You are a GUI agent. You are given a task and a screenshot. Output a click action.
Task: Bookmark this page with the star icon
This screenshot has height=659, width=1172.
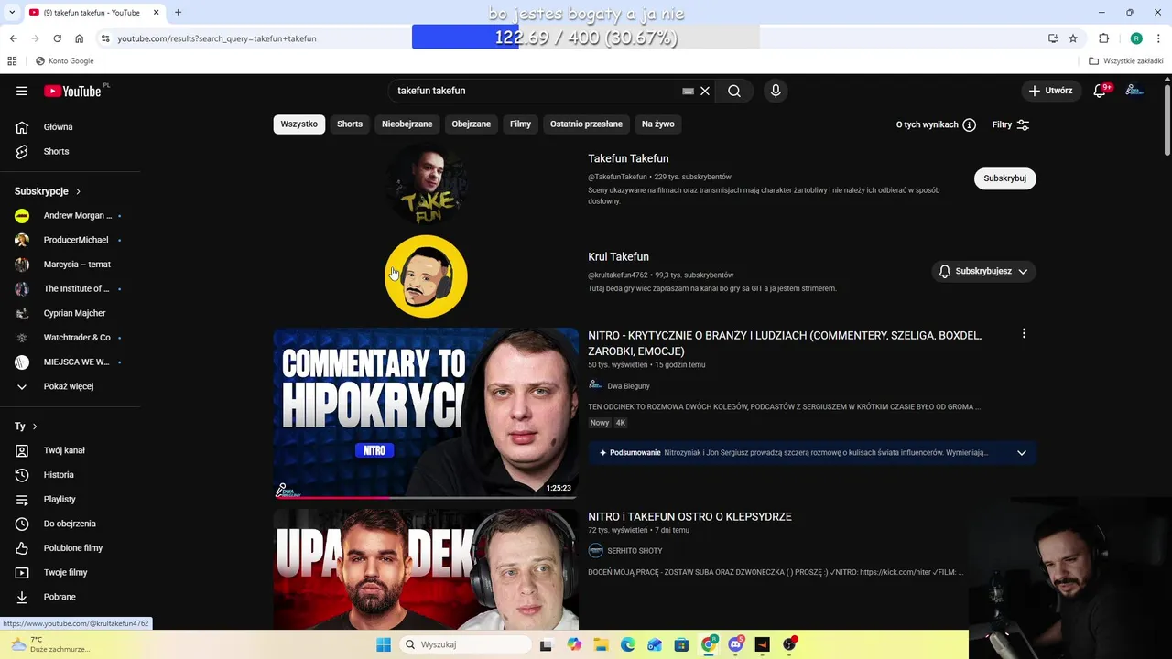tap(1073, 38)
